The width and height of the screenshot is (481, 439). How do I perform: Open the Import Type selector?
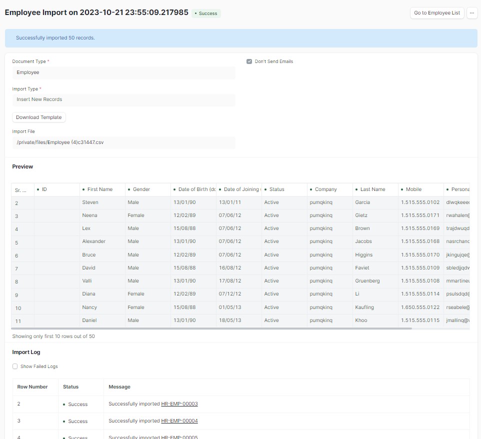coord(123,99)
